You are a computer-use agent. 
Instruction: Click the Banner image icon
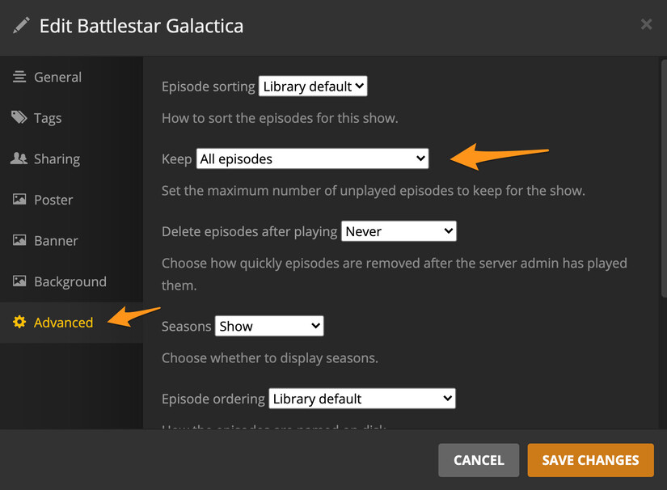(x=19, y=240)
